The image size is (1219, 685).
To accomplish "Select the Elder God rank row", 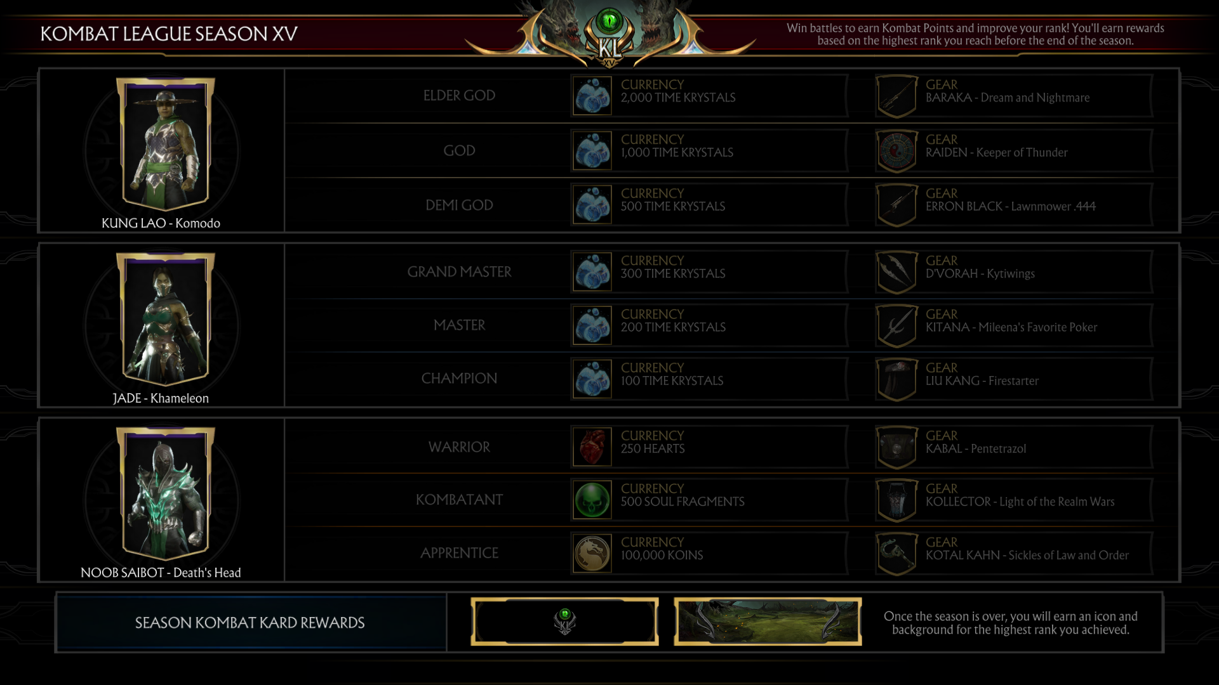I will [x=731, y=96].
